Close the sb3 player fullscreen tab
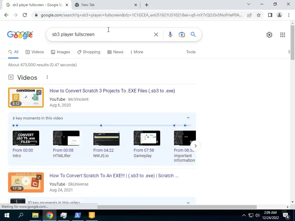Image resolution: width=295 pixels, height=221 pixels. pos(67,5)
